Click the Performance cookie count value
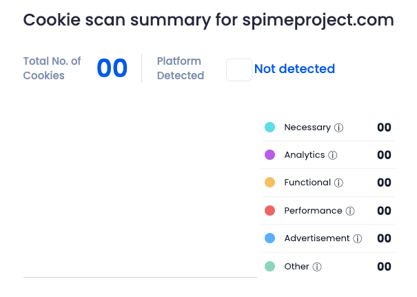 384,211
